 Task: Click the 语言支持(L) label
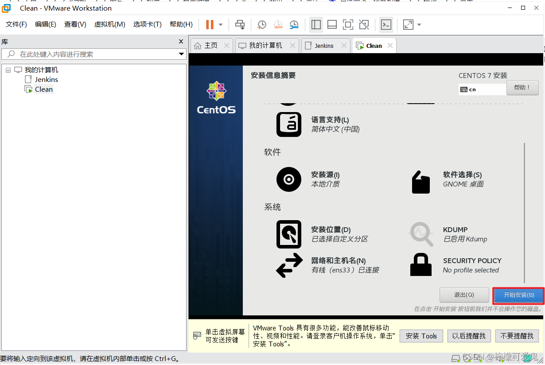330,120
